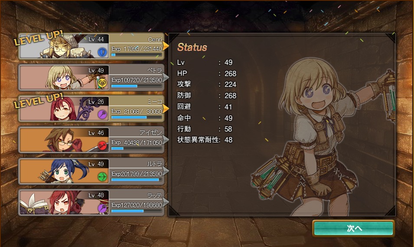
Task: Select the ペトラ character row
Action: 91,77
